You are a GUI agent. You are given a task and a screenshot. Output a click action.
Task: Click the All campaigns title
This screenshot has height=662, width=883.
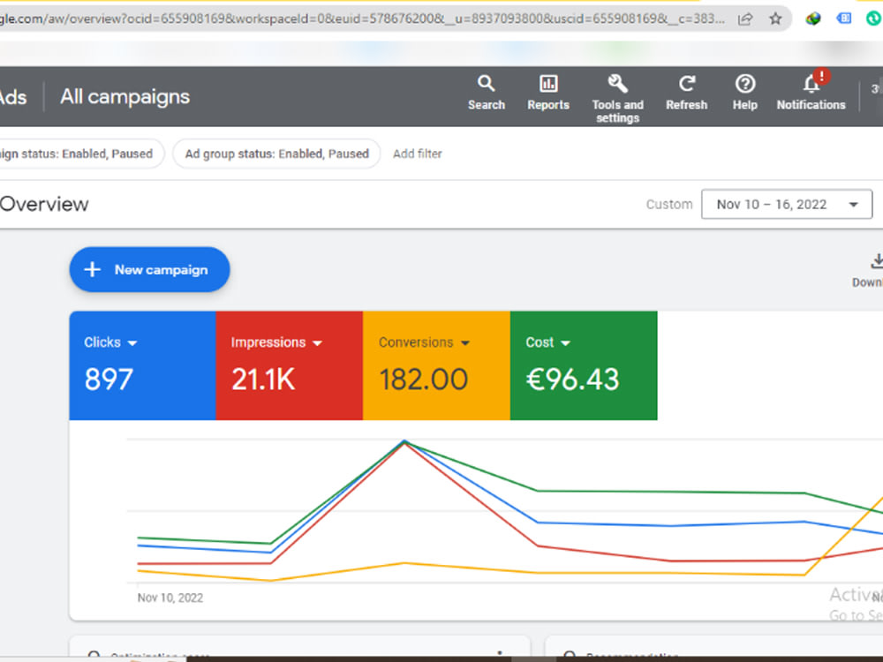point(125,97)
